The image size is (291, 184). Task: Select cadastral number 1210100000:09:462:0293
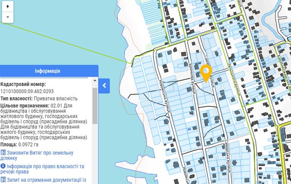[x=27, y=91]
